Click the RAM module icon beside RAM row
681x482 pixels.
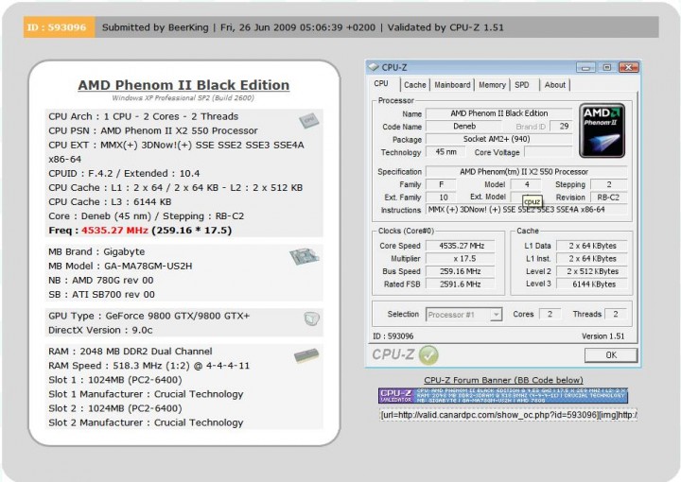(306, 355)
